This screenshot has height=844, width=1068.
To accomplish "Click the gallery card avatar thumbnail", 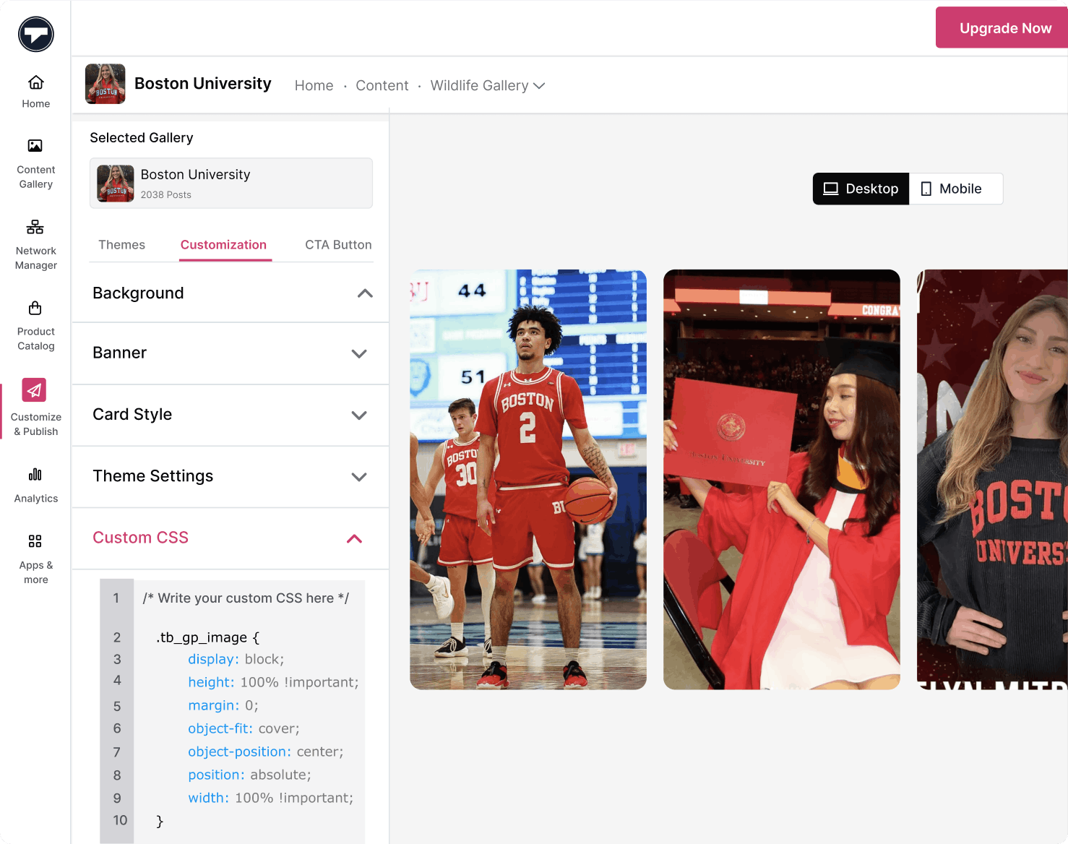I will tap(116, 184).
